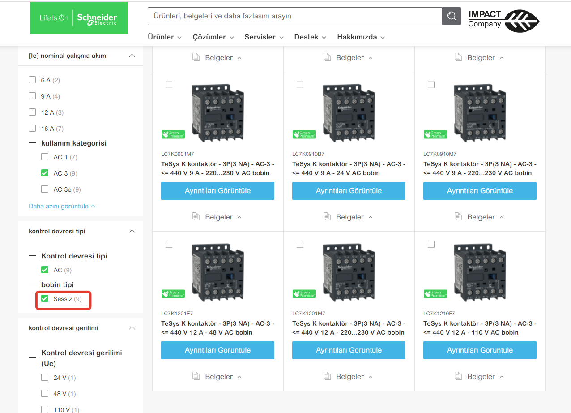Click the Daha azını görüntüle link
Image resolution: width=571 pixels, height=413 pixels.
62,206
